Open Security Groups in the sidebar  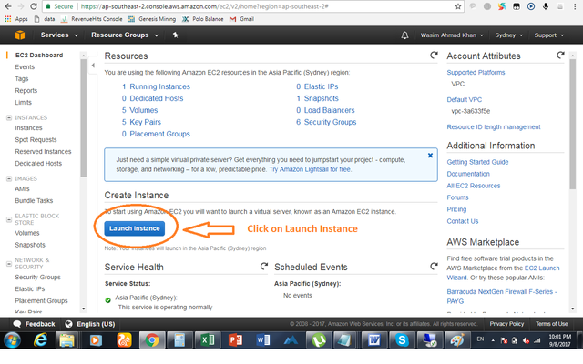click(37, 277)
